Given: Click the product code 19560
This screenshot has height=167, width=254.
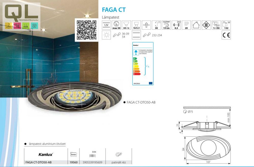Looking at the screenshot, I should (x=74, y=162).
